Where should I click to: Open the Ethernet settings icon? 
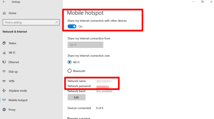[4, 62]
